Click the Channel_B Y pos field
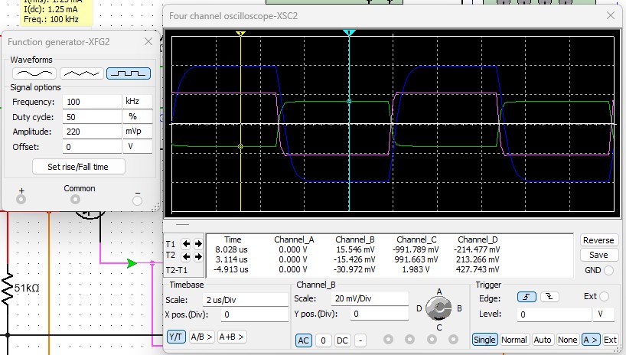This screenshot has height=355, width=626. pyautogui.click(x=380, y=314)
